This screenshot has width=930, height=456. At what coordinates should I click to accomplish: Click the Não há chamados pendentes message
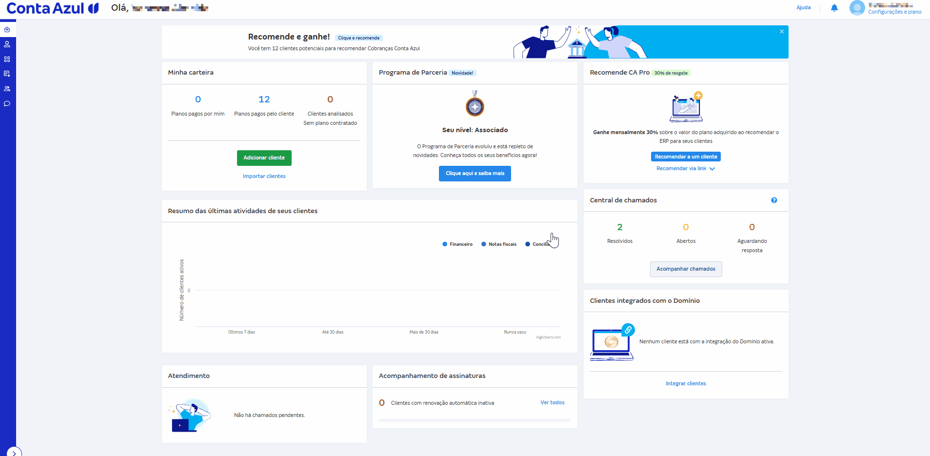269,416
